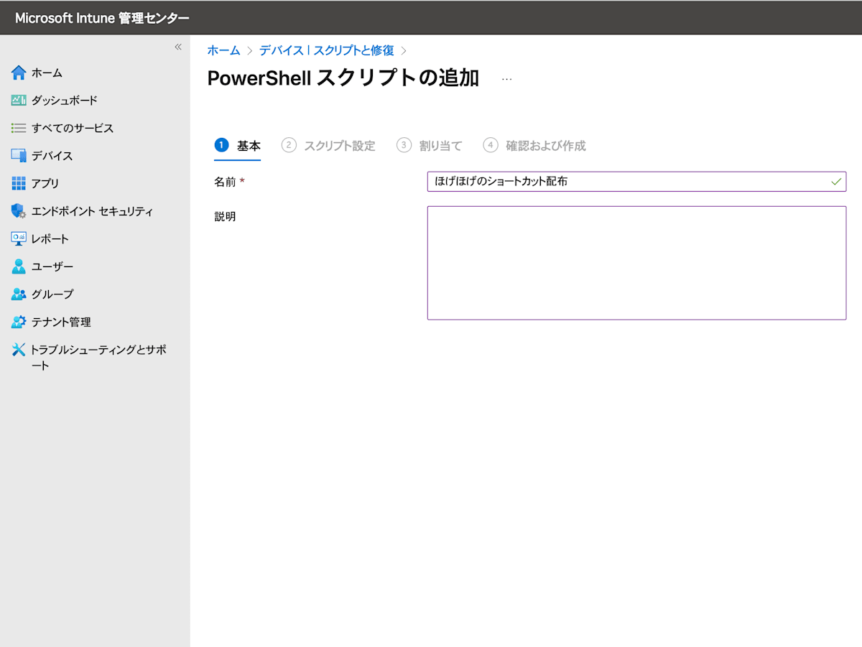This screenshot has height=647, width=862.
Task: Click the Tenant Administration gear icon
Action: [19, 322]
